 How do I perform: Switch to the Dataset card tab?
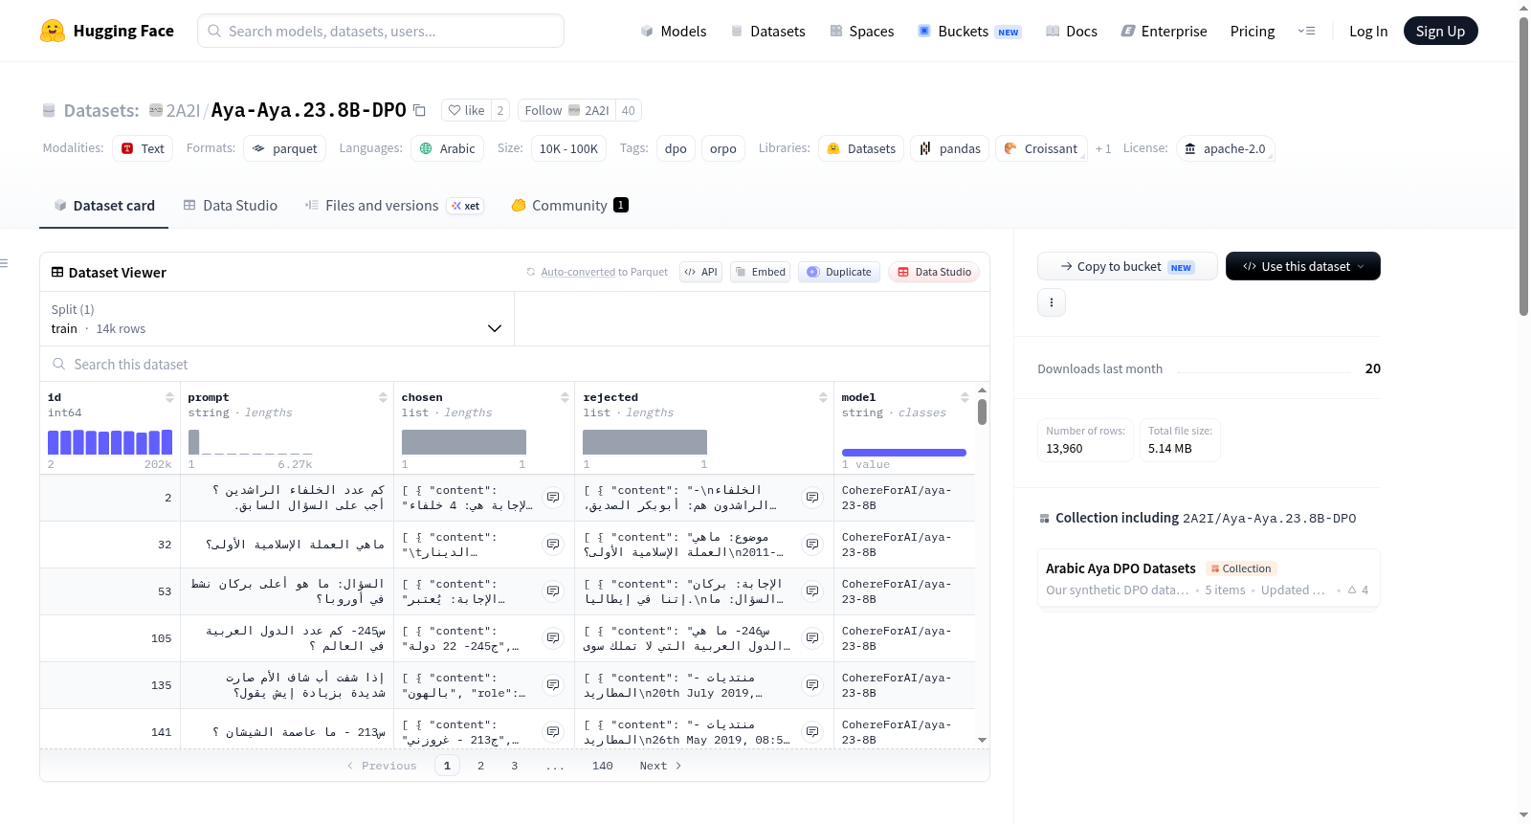[x=104, y=205]
